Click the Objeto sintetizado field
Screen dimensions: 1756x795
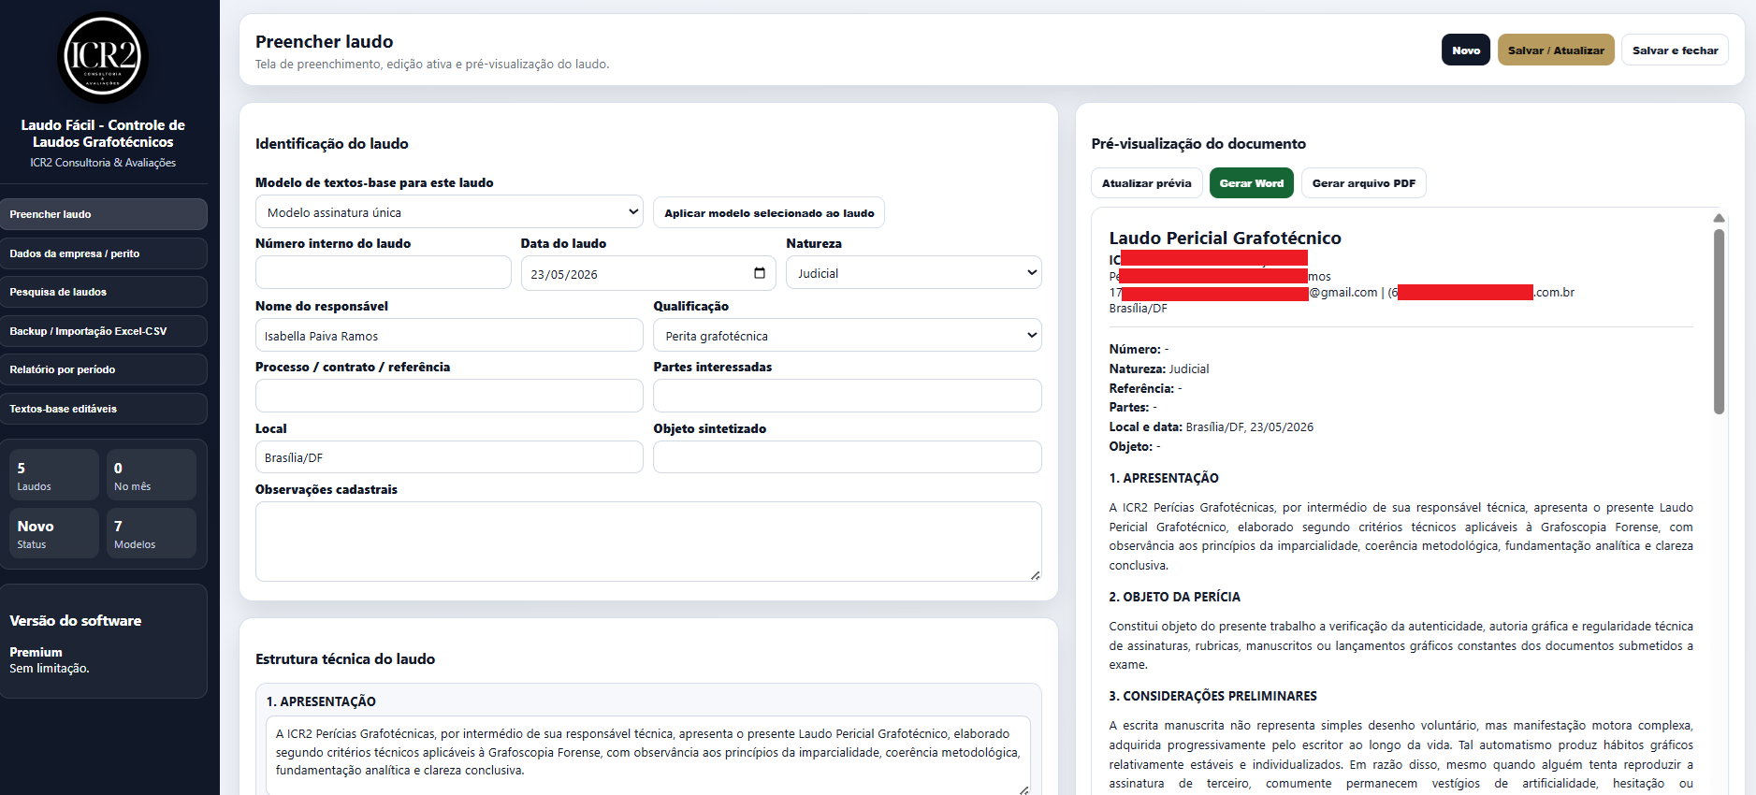[848, 457]
